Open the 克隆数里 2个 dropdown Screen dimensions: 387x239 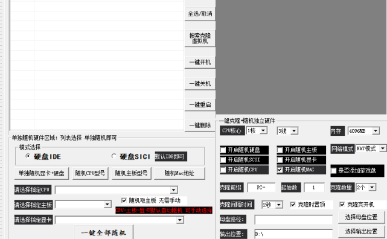coord(372,188)
